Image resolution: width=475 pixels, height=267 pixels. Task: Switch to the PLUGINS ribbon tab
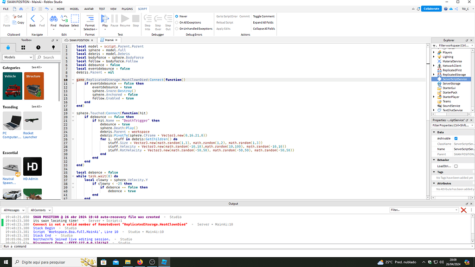pos(127,9)
